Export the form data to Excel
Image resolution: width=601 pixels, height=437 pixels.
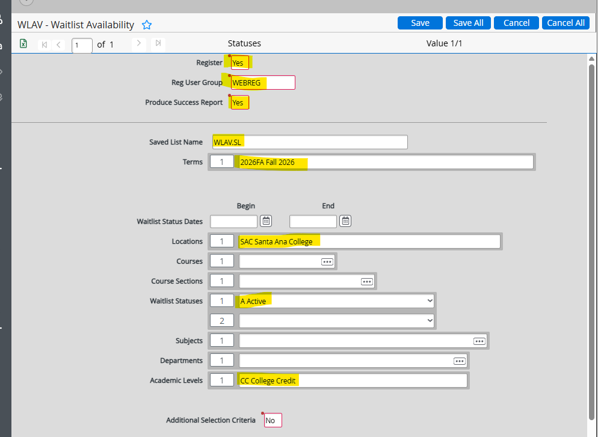pos(23,43)
